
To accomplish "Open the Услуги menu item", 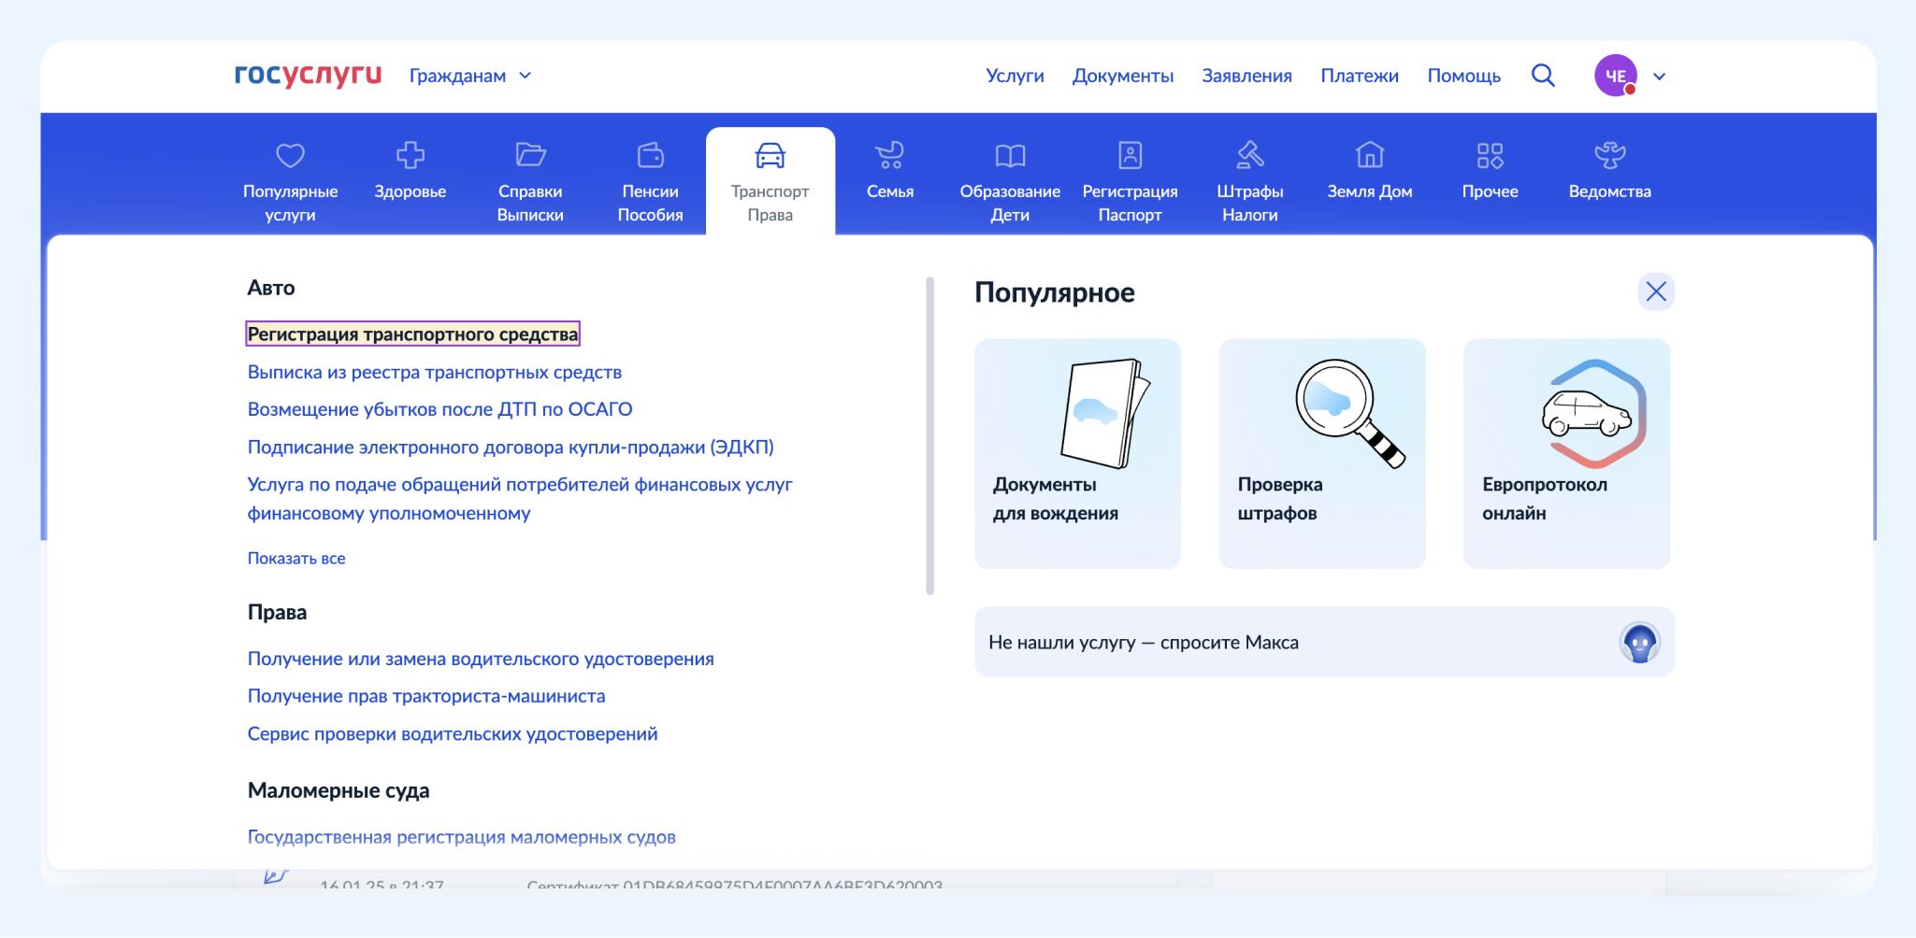I will tap(1015, 76).
